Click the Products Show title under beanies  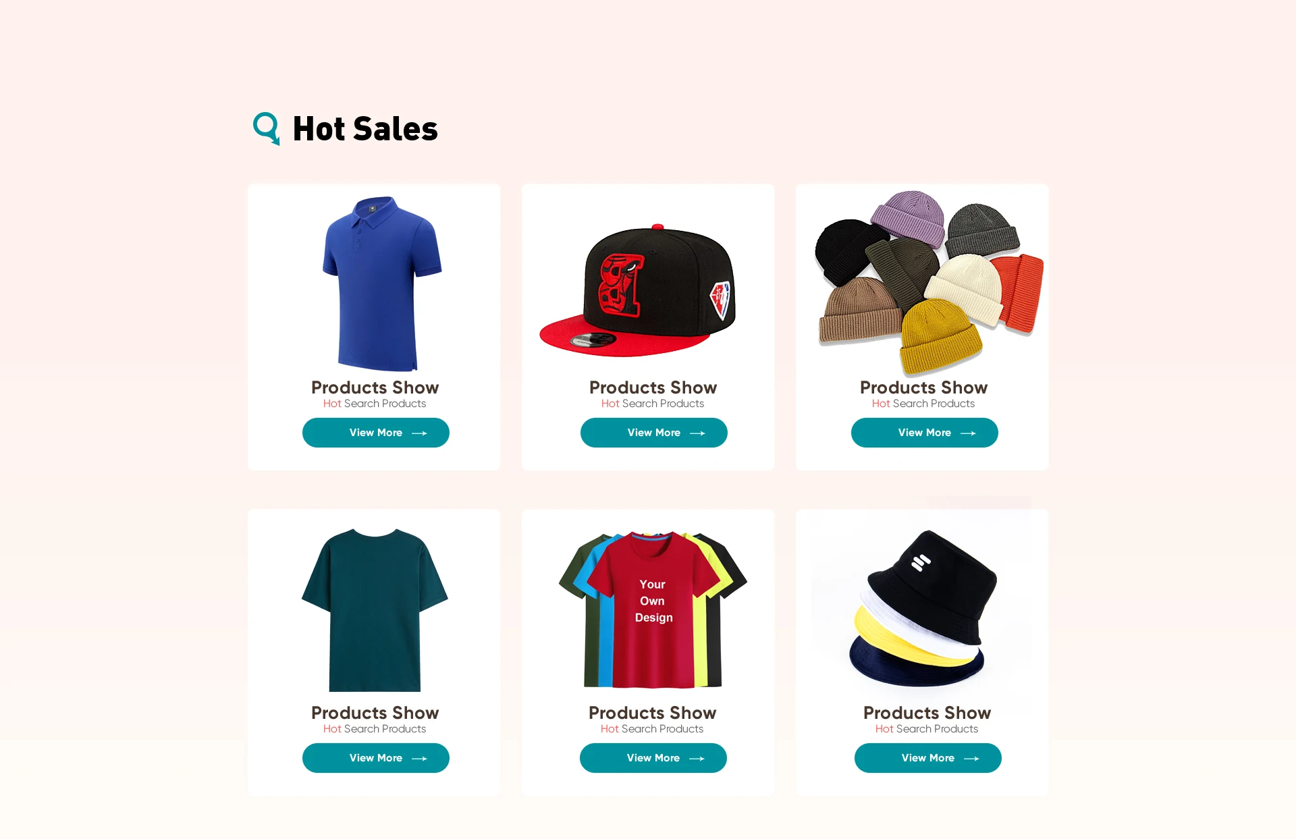click(923, 387)
